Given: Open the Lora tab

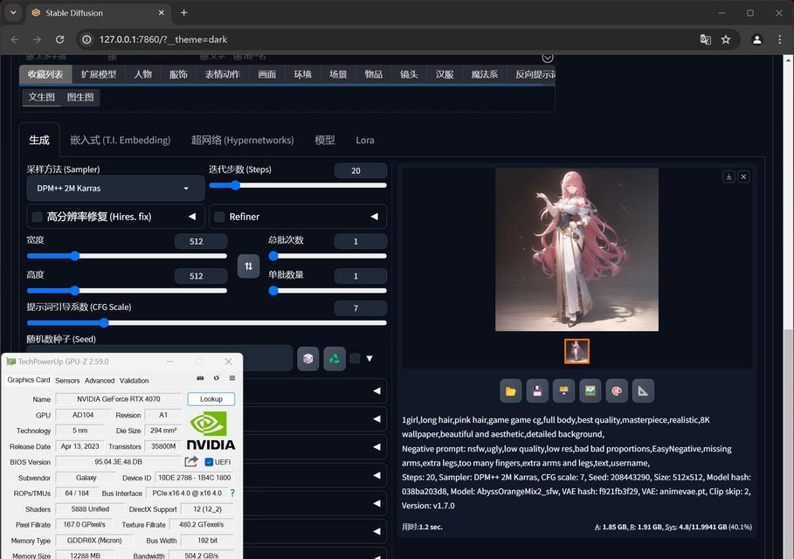Looking at the screenshot, I should 364,141.
